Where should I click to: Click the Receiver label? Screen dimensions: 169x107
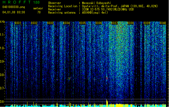(55, 9)
